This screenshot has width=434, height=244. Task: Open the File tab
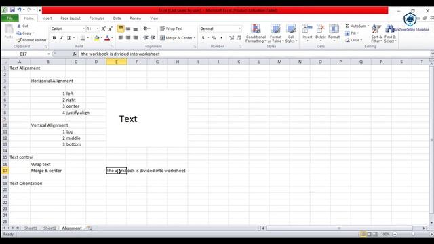(9, 18)
